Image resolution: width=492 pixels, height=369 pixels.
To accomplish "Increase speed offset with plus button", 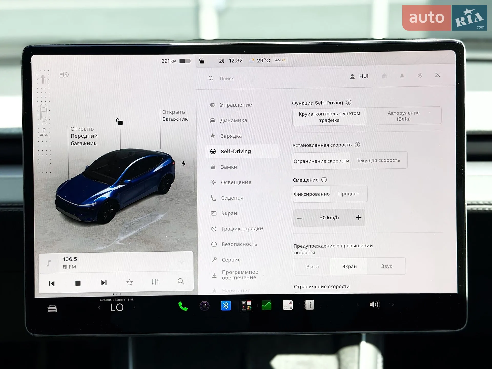I will [359, 218].
